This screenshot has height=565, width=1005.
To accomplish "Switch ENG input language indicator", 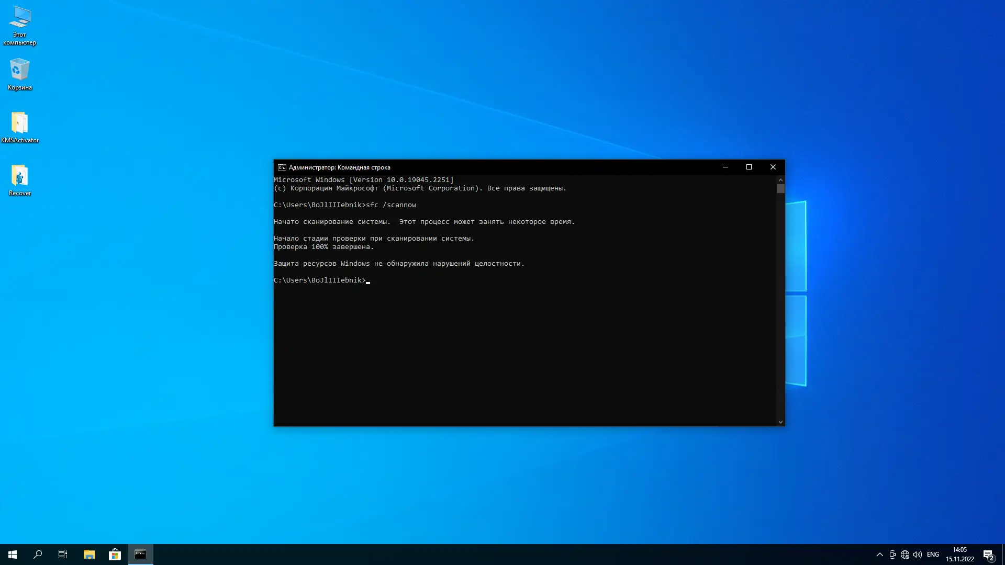I will pyautogui.click(x=933, y=555).
